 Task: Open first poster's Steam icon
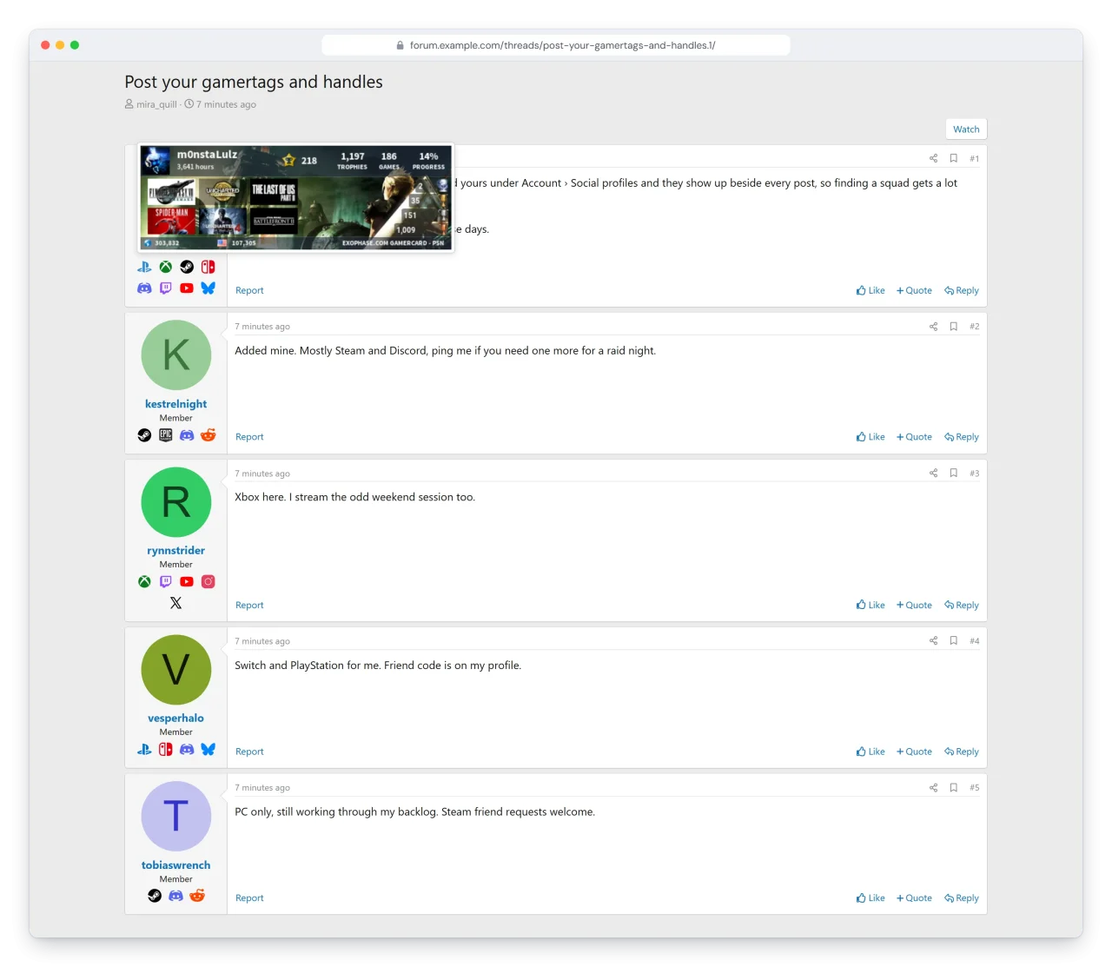click(187, 267)
